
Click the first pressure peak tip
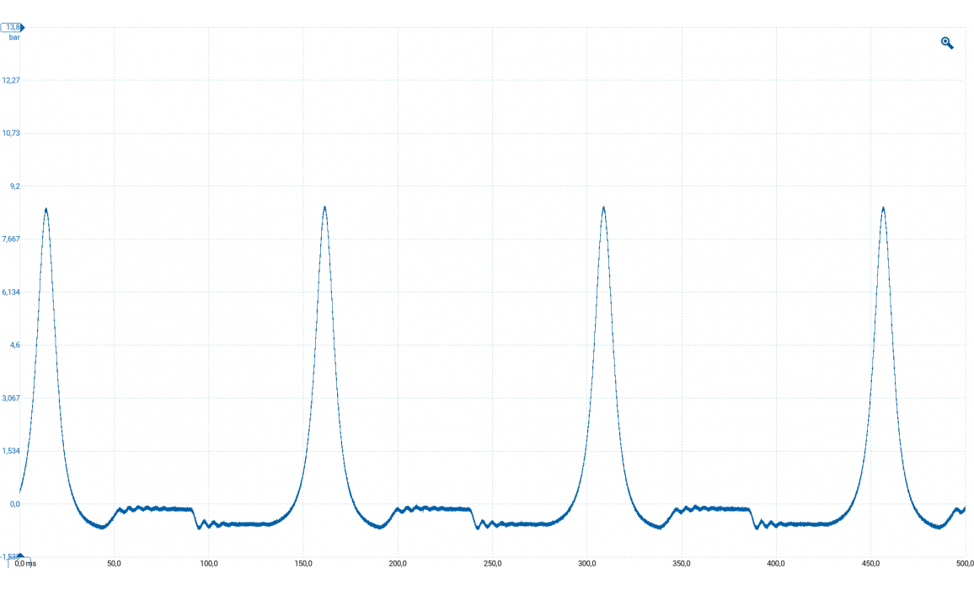[45, 209]
